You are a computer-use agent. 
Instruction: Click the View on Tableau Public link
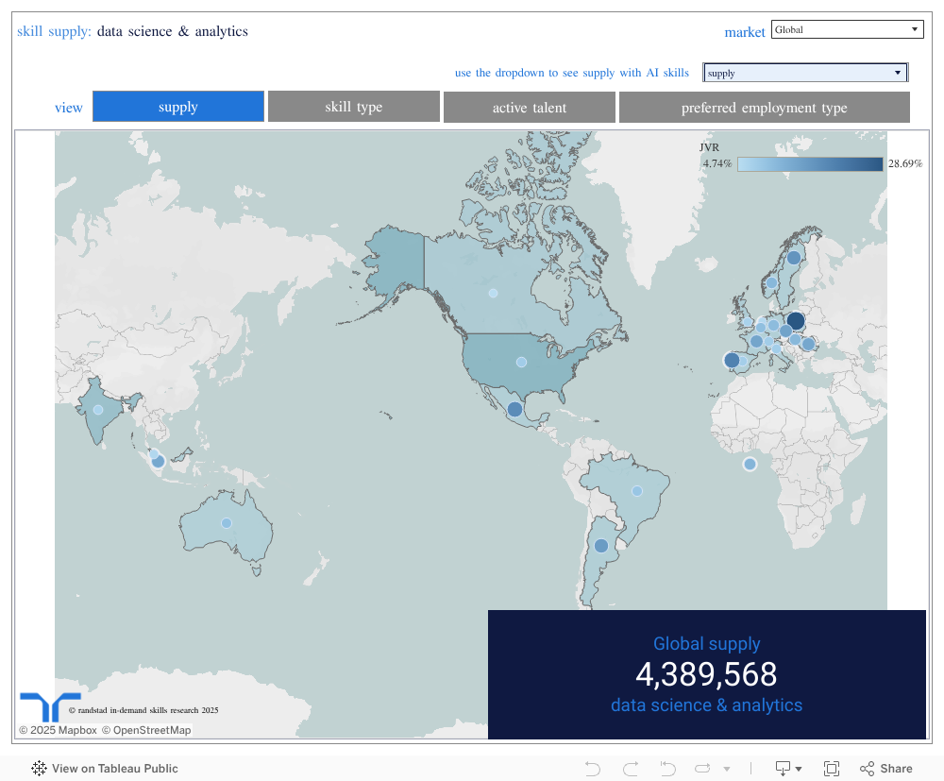tap(113, 769)
